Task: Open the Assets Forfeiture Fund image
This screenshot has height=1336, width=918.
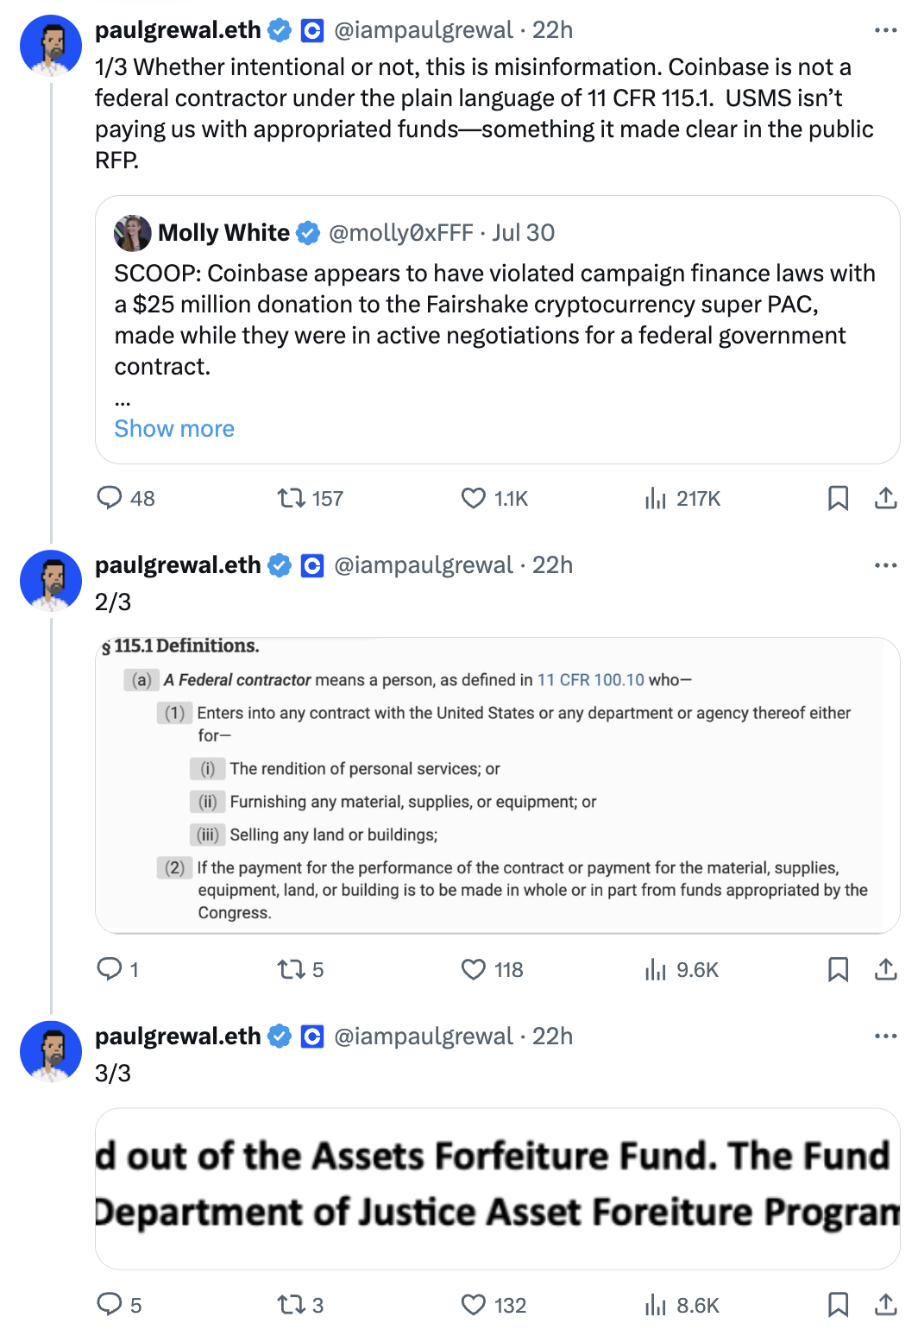Action: click(497, 1188)
